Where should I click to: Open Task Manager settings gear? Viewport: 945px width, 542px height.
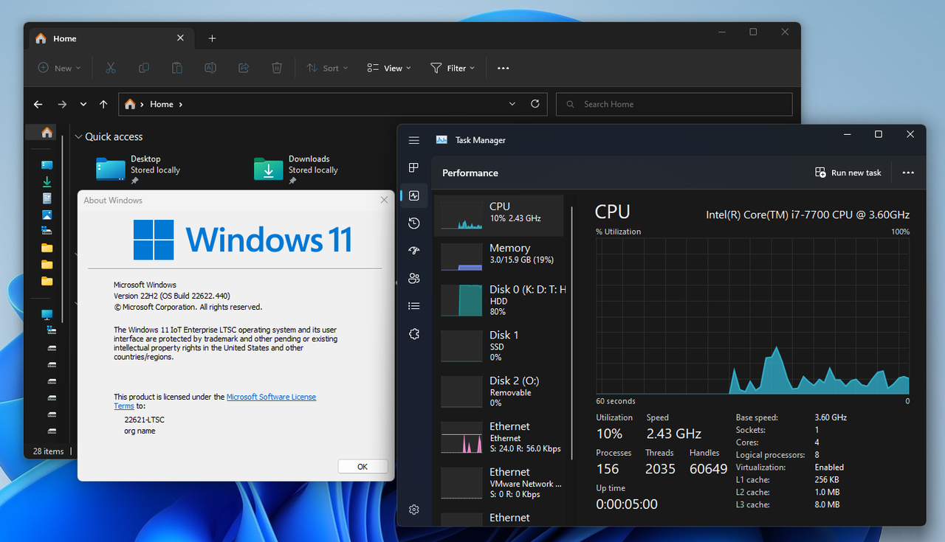click(413, 510)
